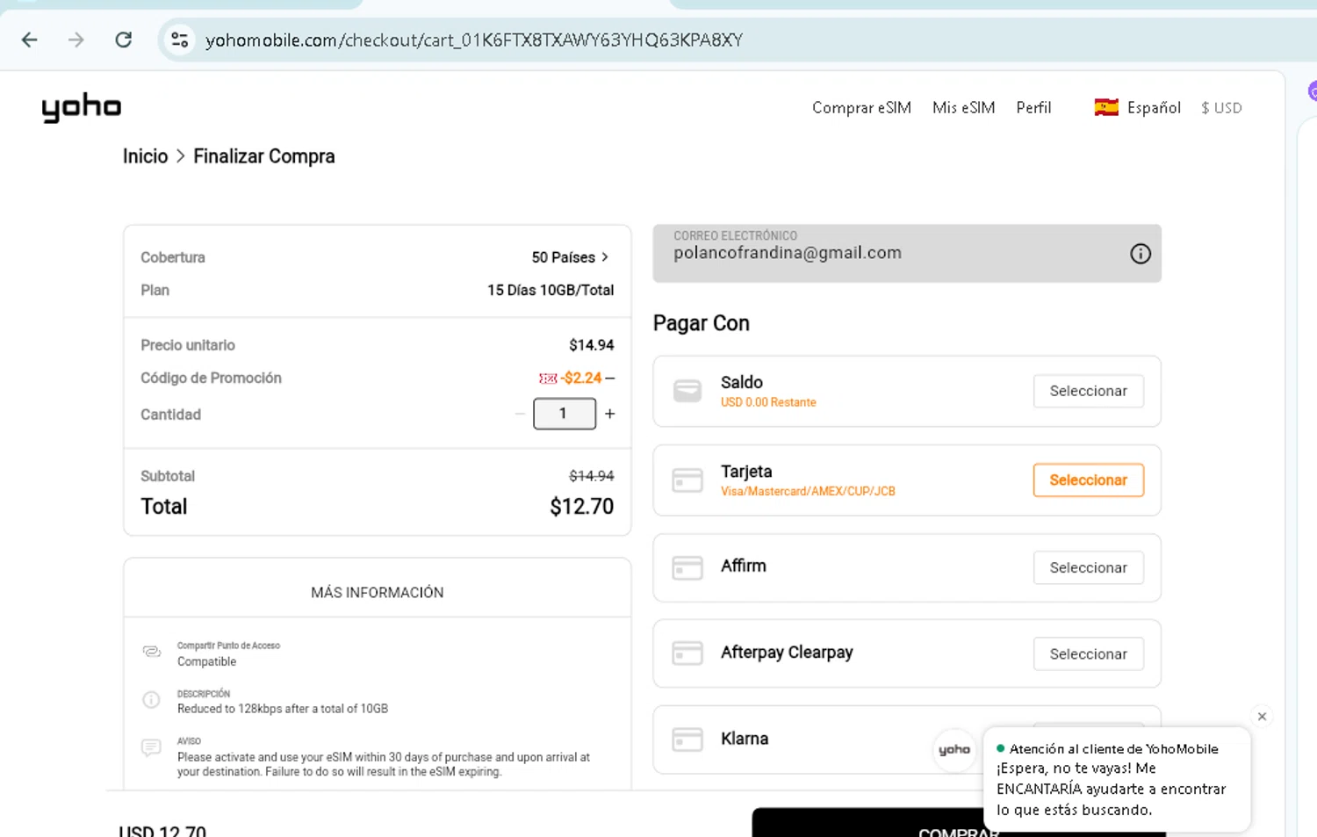This screenshot has width=1317, height=837.
Task: Open the Español language selector
Action: click(1137, 107)
